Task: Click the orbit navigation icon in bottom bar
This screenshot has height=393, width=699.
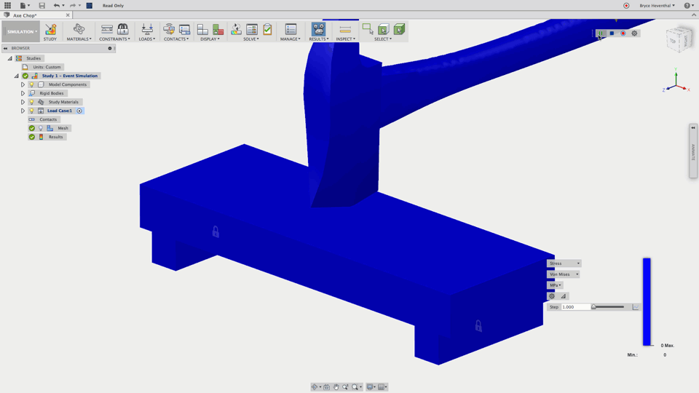Action: [315, 386]
